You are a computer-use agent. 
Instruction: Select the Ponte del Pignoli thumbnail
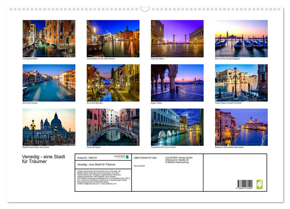point(113,127)
